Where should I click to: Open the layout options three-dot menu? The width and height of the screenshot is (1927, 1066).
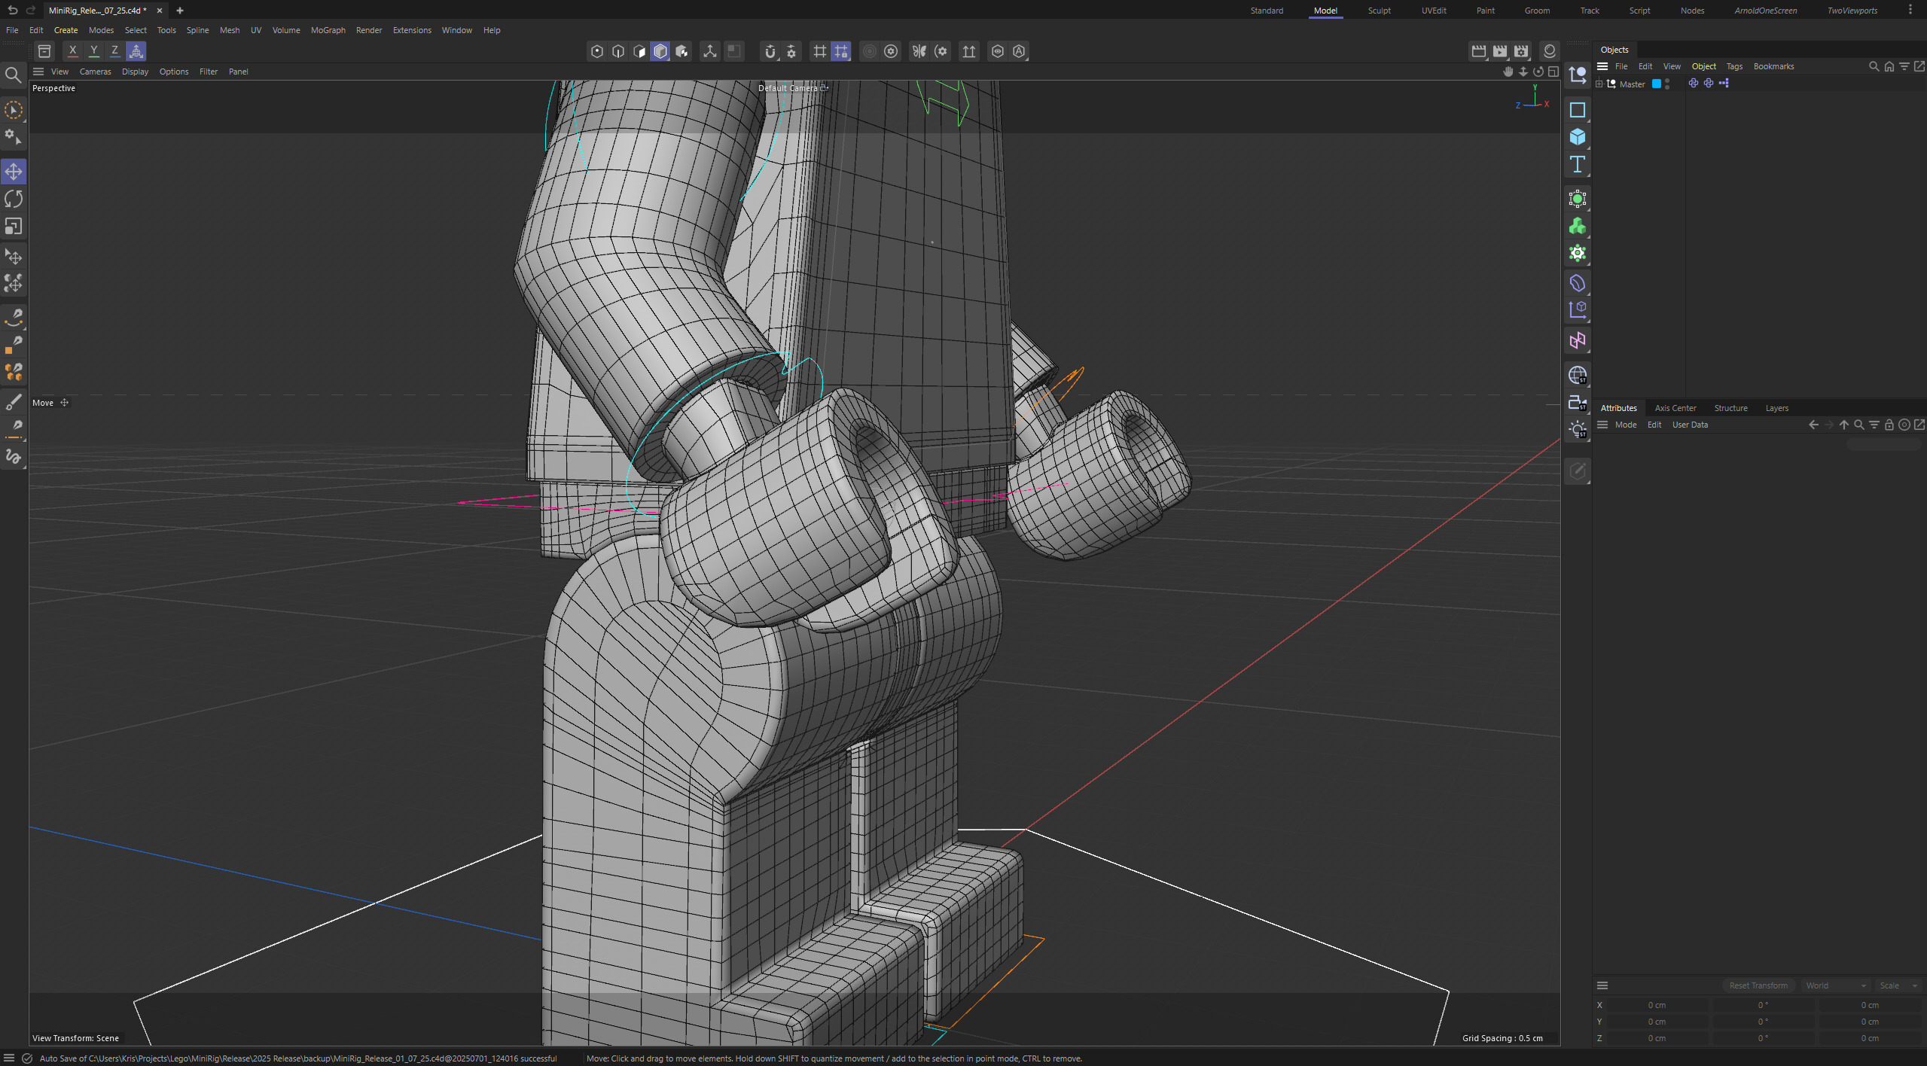coord(1910,10)
